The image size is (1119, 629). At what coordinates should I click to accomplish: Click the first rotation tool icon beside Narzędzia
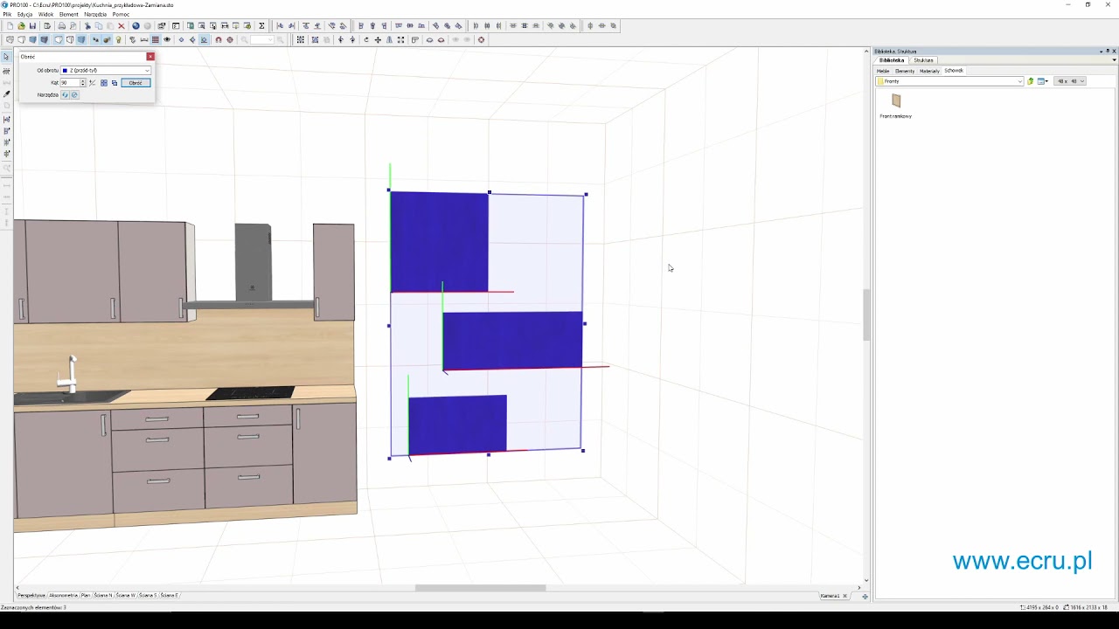(65, 94)
